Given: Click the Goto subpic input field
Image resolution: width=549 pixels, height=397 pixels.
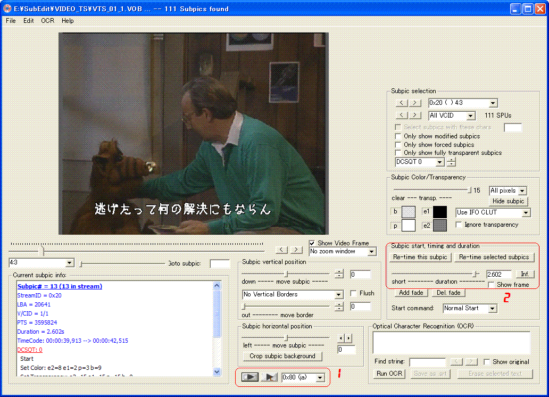Looking at the screenshot, I should 220,263.
